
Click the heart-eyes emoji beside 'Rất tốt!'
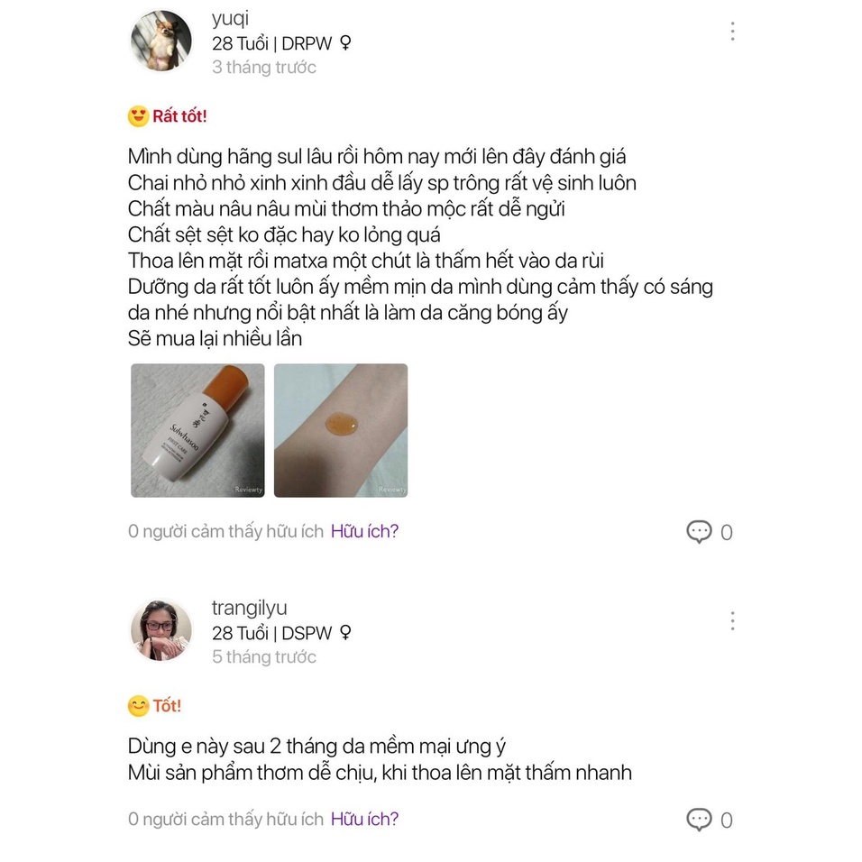tap(138, 116)
